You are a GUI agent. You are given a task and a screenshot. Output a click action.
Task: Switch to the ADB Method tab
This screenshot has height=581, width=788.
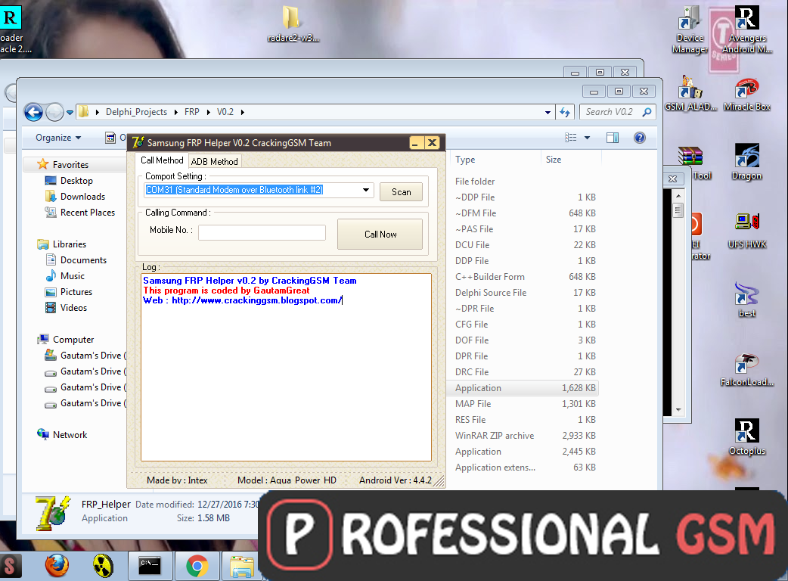click(x=214, y=161)
